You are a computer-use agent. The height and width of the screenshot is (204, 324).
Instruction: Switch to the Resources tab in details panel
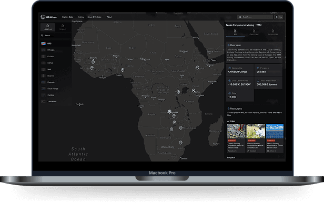click(273, 32)
